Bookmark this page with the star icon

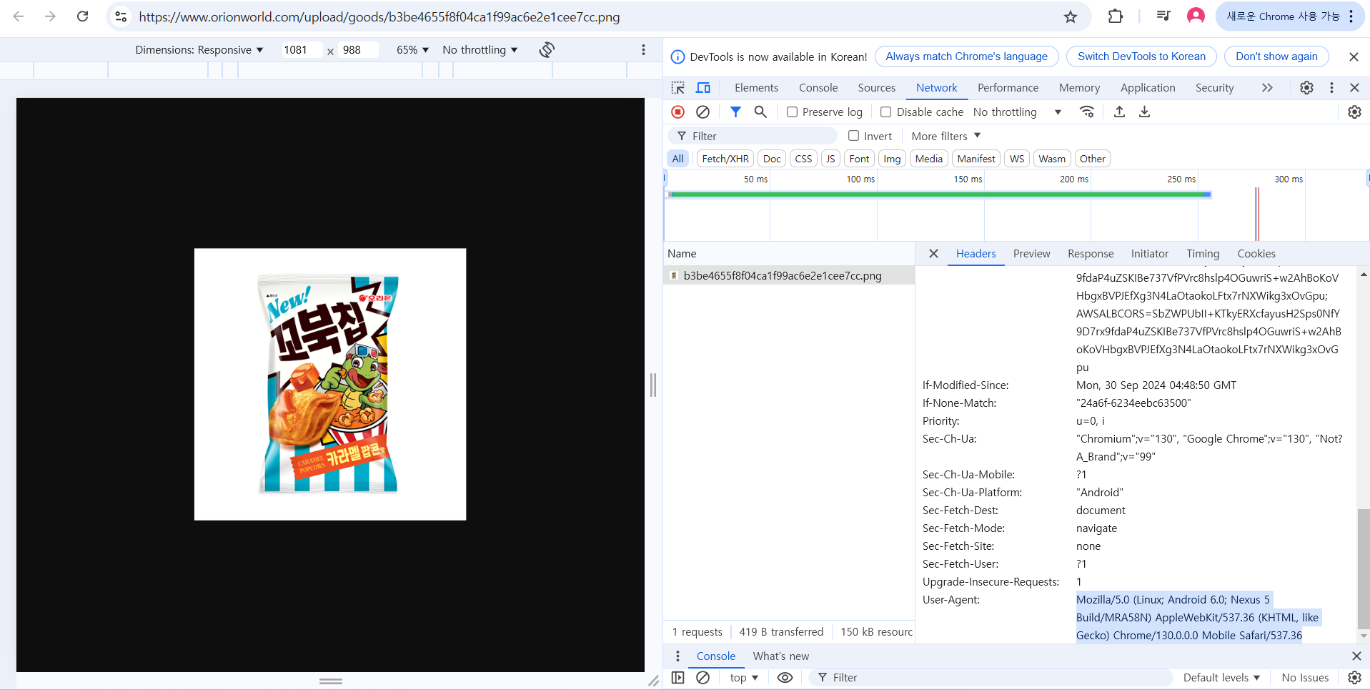1070,16
